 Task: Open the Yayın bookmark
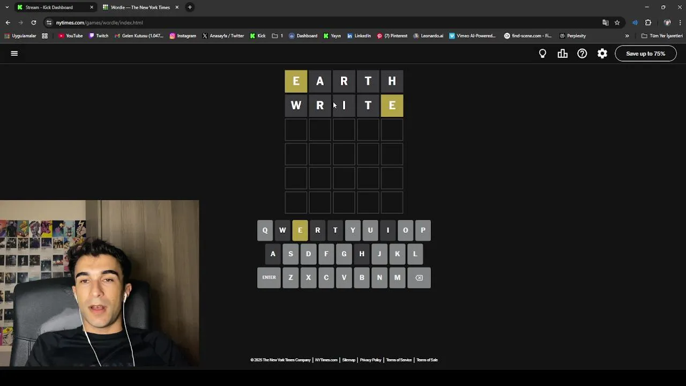tap(332, 36)
